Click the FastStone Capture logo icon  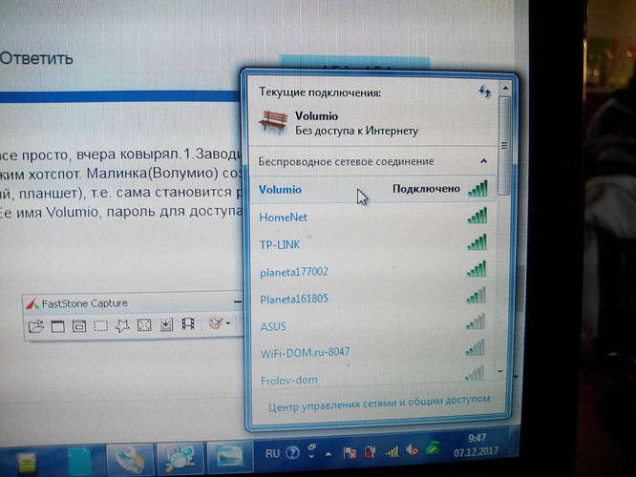click(x=32, y=303)
